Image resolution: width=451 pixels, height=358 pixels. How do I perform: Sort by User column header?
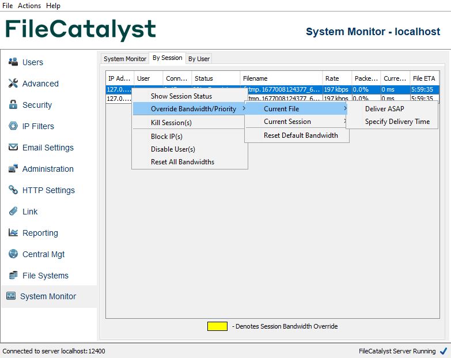149,78
